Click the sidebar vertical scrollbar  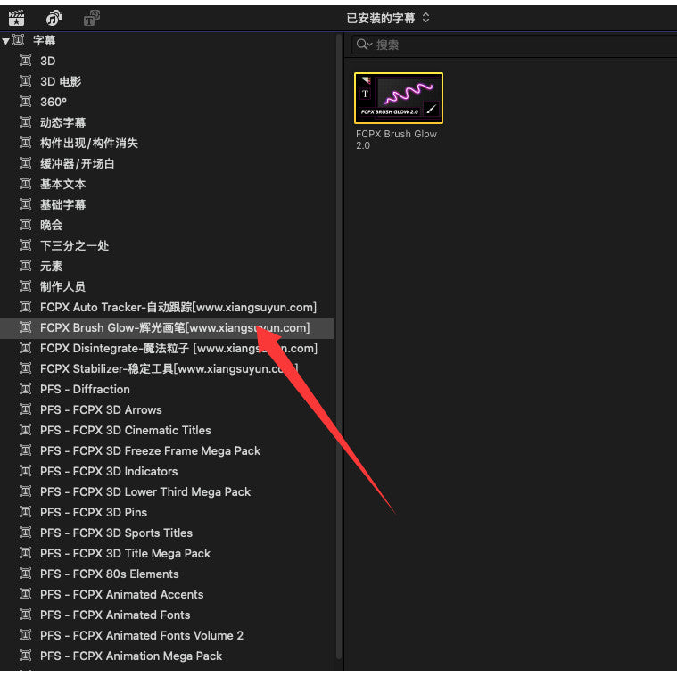click(x=339, y=345)
